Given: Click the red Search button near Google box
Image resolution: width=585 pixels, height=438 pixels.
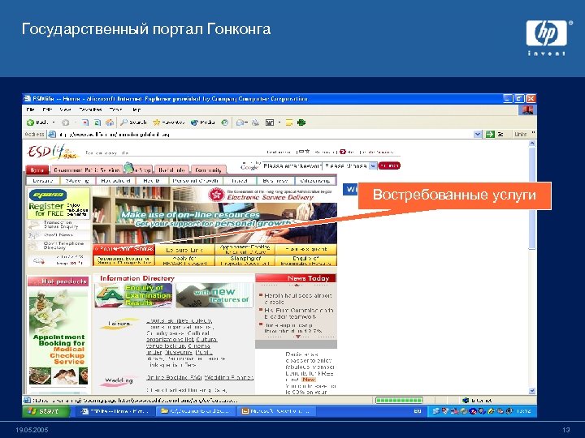Looking at the screenshot, I should (x=388, y=165).
